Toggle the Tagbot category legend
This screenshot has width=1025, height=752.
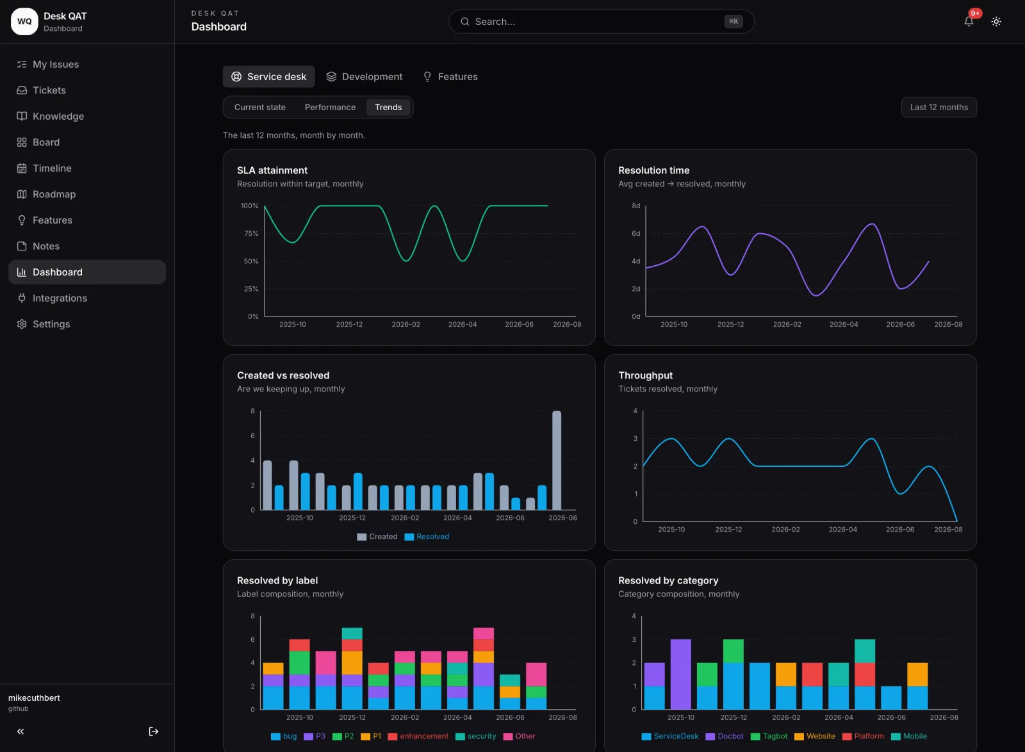tap(769, 737)
